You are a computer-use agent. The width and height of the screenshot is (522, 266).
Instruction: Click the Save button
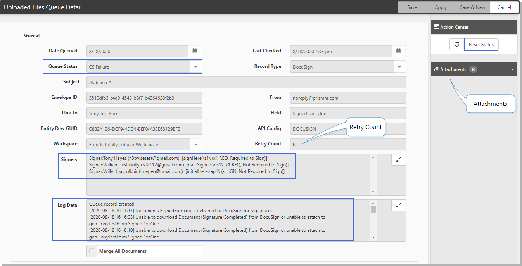(412, 7)
